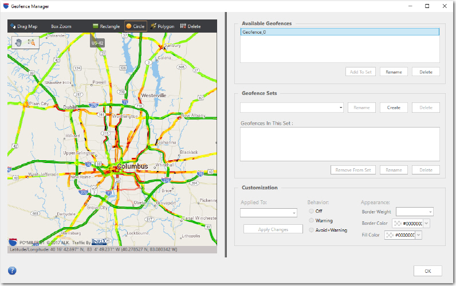Choose Avoid+Warning behavior radio button
The image size is (456, 286).
tap(312, 230)
